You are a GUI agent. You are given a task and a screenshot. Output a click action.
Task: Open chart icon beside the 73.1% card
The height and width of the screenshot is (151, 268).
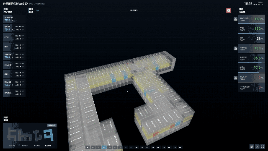coord(235,49)
